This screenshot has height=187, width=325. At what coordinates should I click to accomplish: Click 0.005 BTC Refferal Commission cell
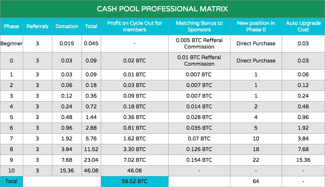[x=199, y=43]
